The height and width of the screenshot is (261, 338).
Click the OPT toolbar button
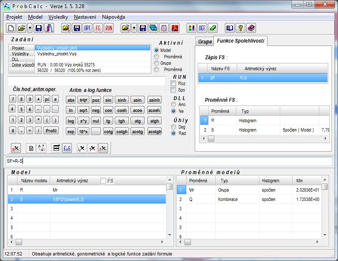coord(87,28)
